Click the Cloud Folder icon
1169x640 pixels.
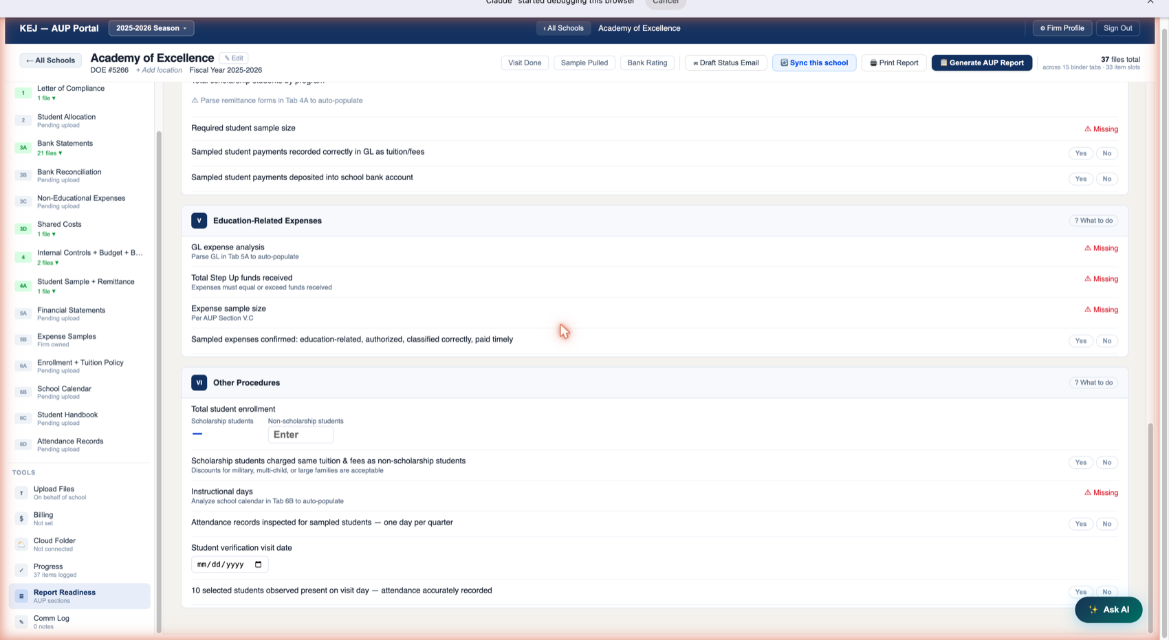tap(21, 544)
